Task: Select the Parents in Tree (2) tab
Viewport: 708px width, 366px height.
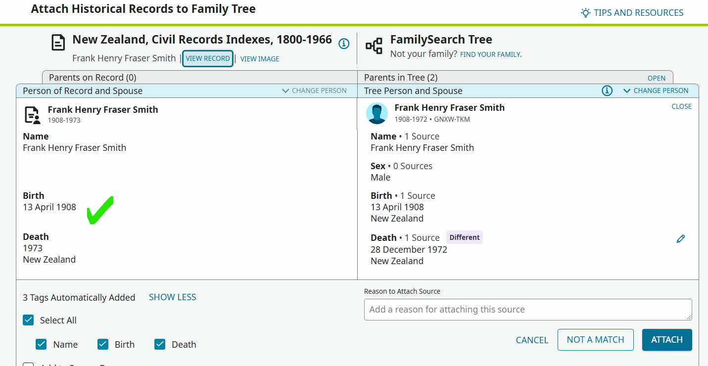Action: pos(515,78)
